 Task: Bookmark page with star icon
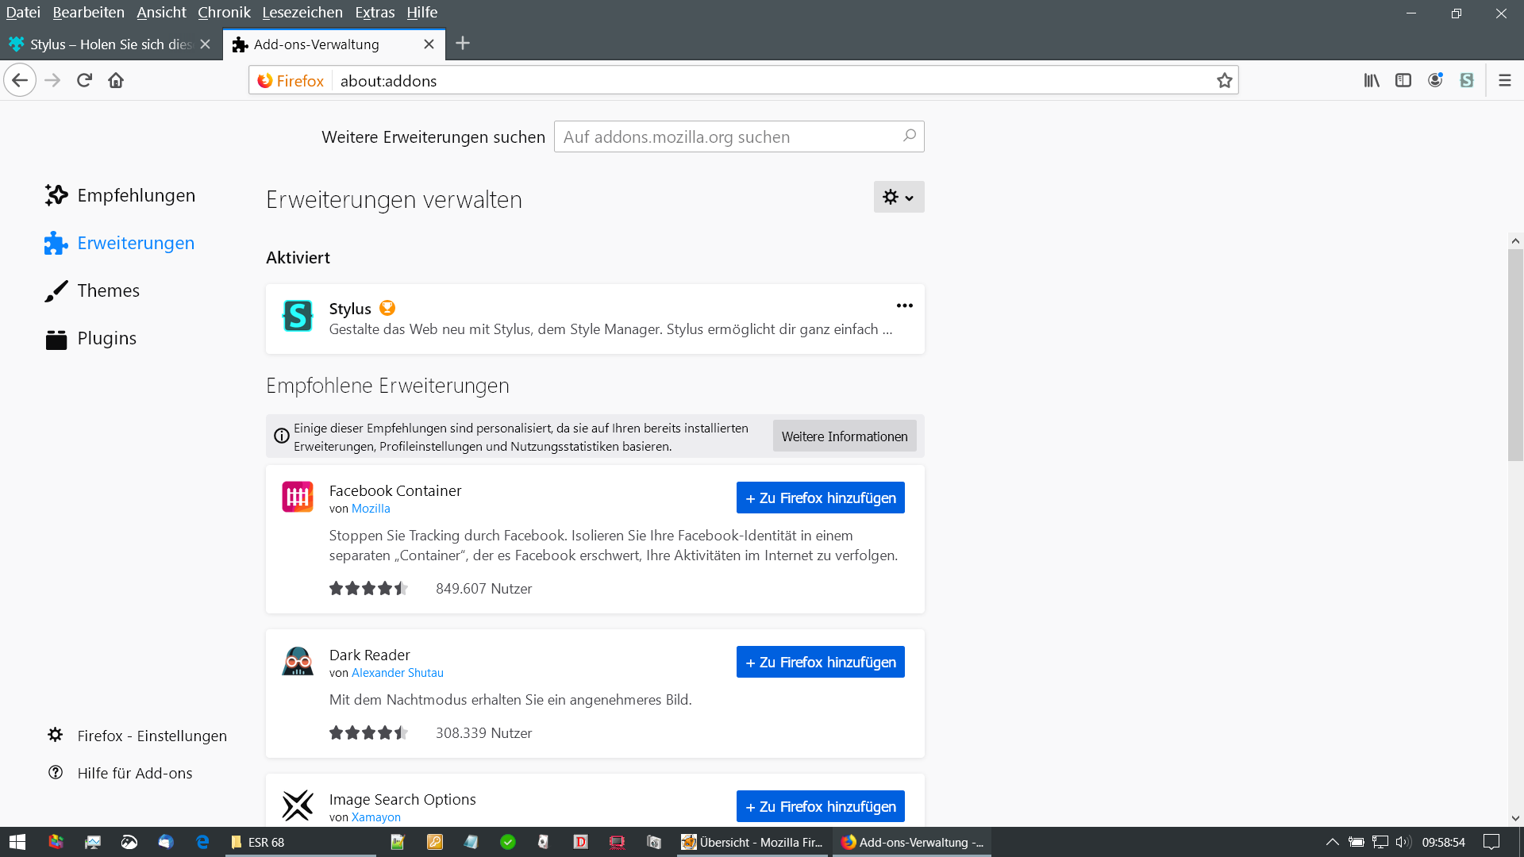click(x=1224, y=80)
